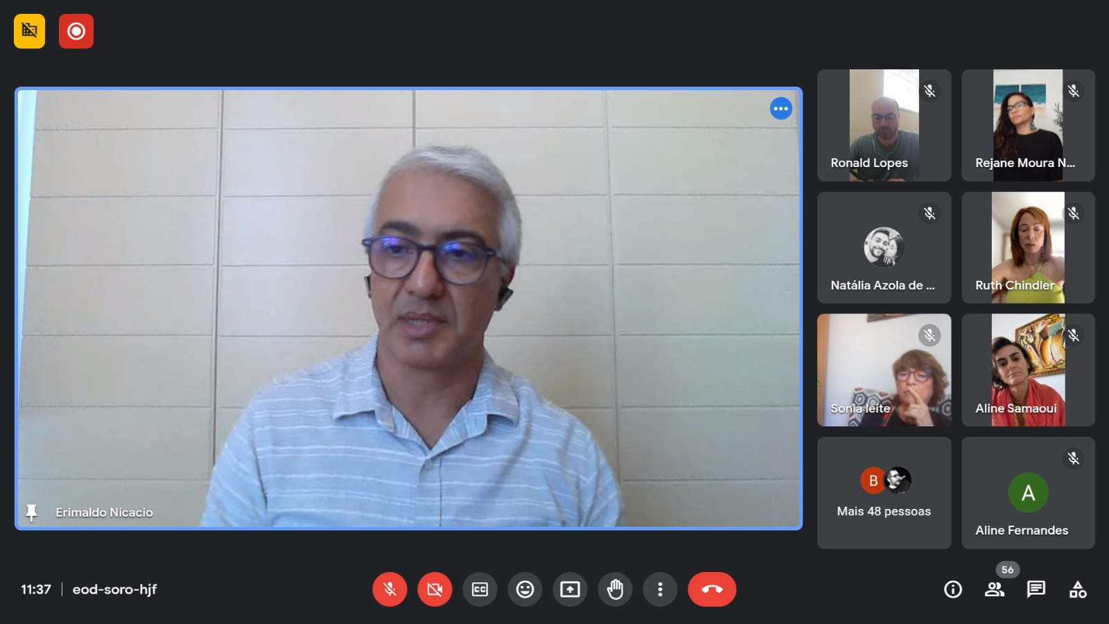Open the chat with everyone panel
1109x624 pixels.
pyautogui.click(x=1036, y=589)
